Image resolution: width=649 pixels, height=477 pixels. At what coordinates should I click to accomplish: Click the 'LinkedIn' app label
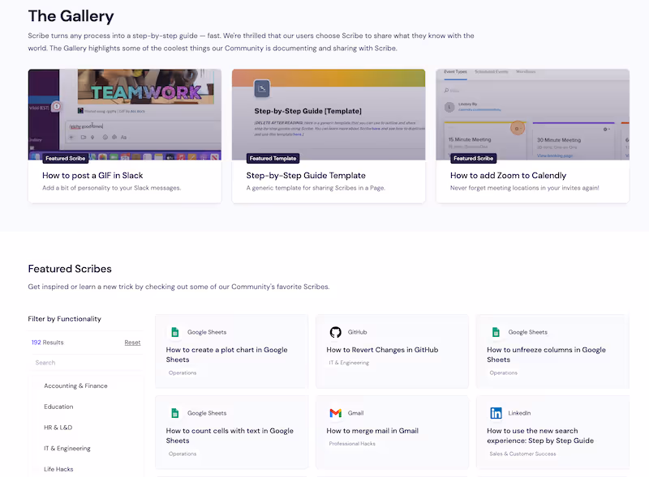tap(519, 413)
